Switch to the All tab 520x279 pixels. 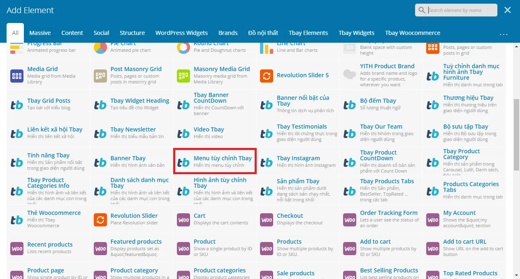15,33
